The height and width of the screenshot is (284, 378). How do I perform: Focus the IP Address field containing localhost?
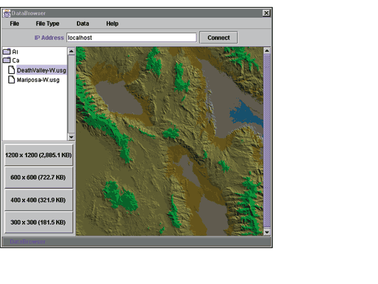pos(131,38)
